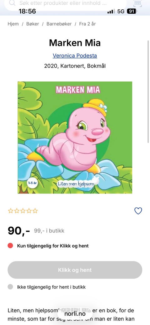Tap the battery indicator showing 91

point(132,11)
